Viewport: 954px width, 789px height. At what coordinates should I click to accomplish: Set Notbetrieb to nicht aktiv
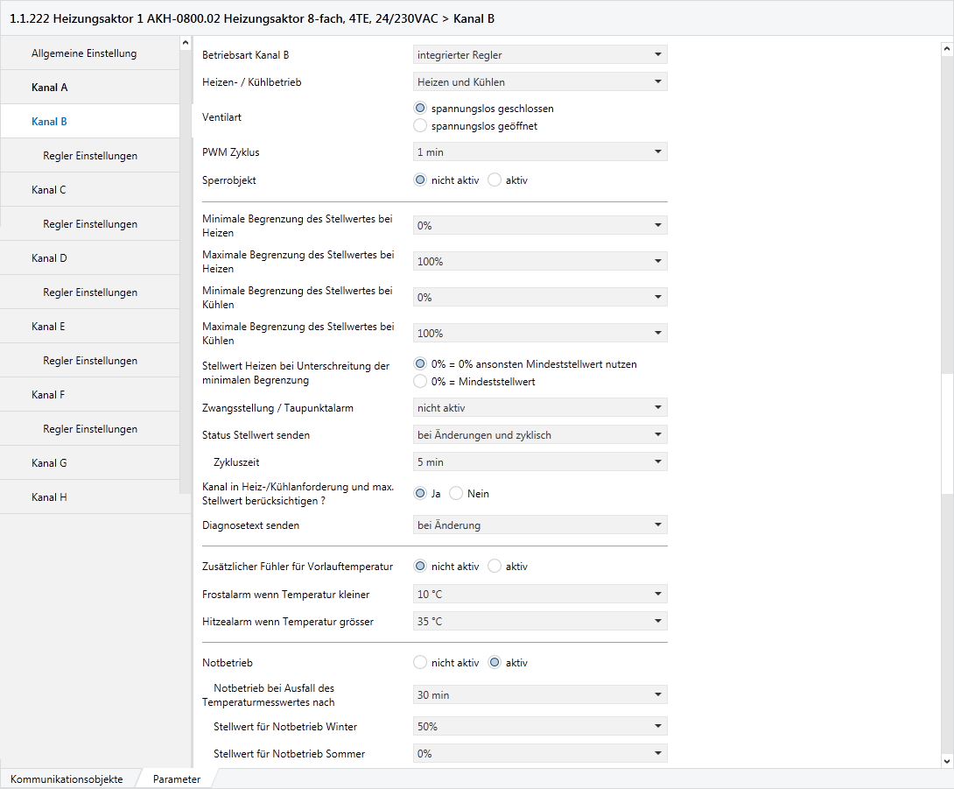pyautogui.click(x=420, y=663)
